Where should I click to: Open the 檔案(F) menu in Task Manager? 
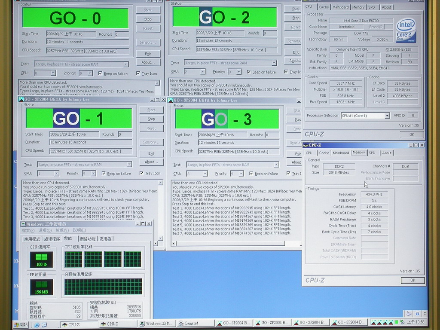(28, 231)
